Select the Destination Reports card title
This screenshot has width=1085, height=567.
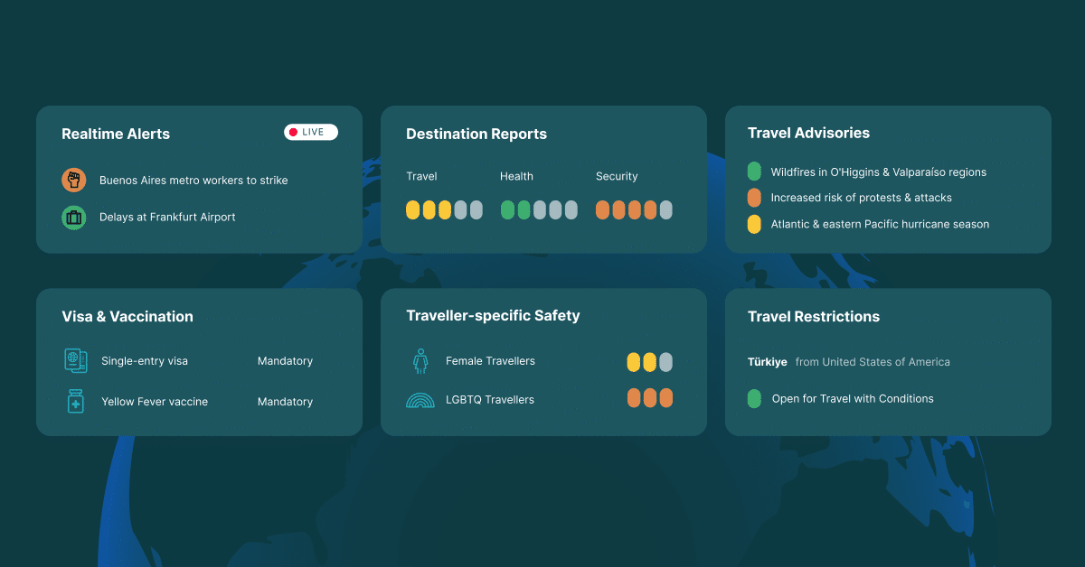pos(476,134)
